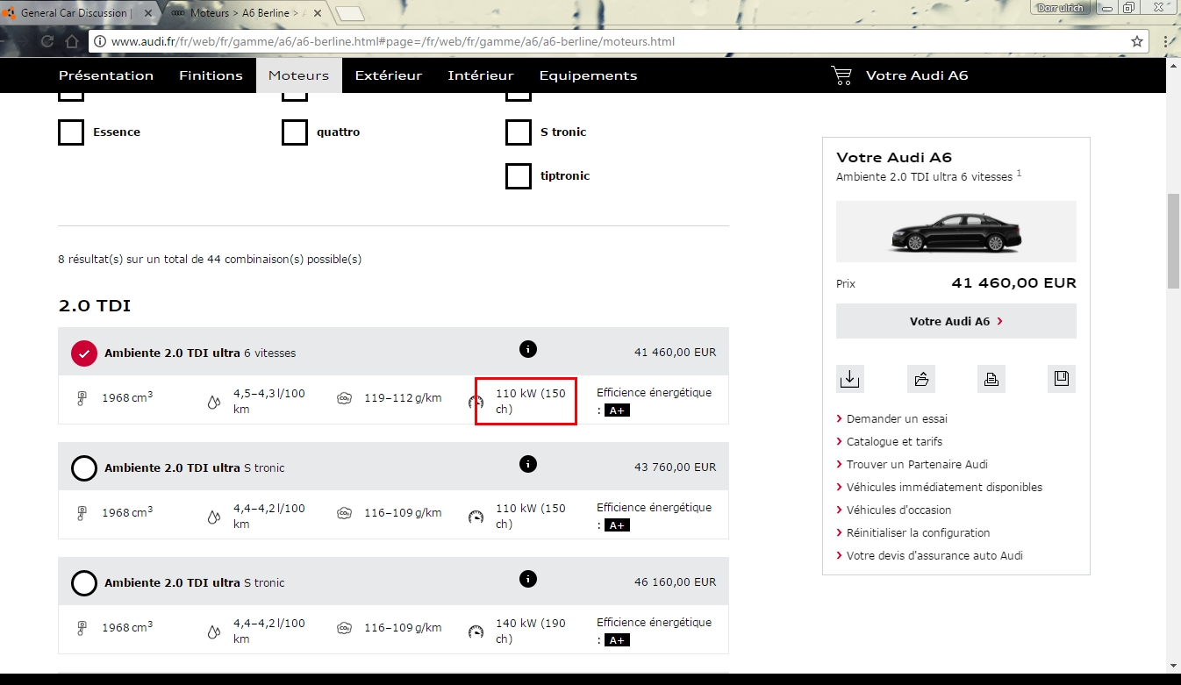Click the 140 kW (190 ch) power value

531,631
